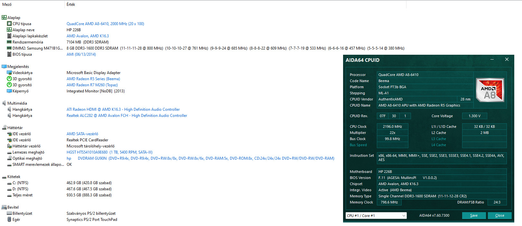Click the Save button in AIDA64 CPUID
522x226 pixels.
(474, 215)
